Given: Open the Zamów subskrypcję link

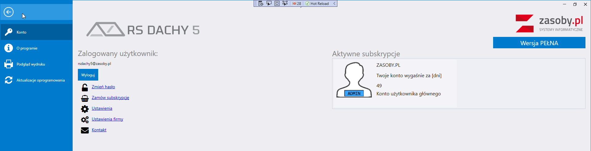Looking at the screenshot, I should [x=110, y=97].
